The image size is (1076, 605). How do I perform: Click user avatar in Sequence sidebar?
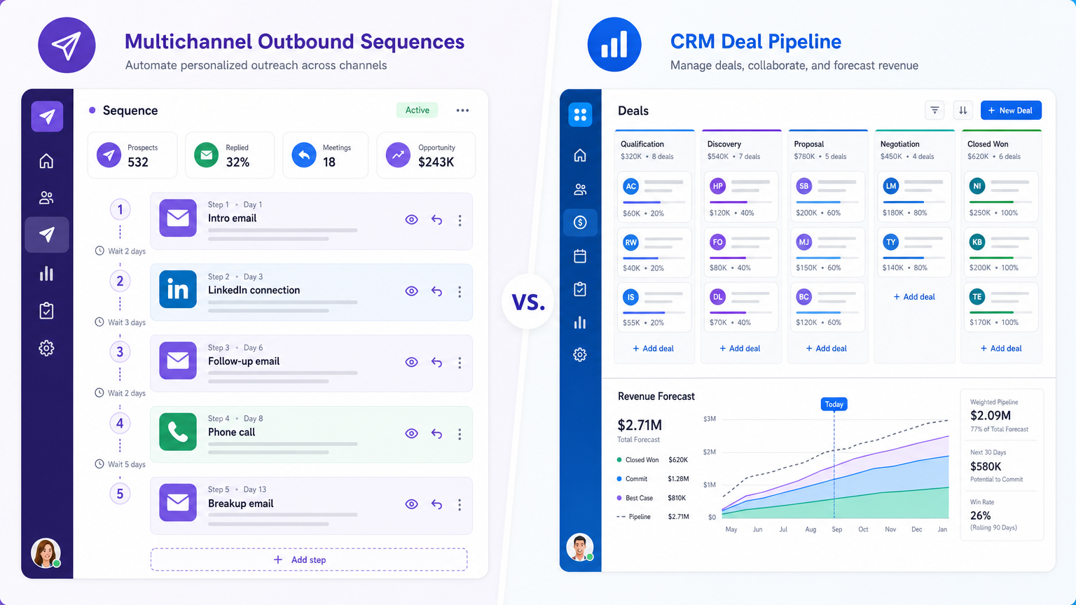point(46,553)
